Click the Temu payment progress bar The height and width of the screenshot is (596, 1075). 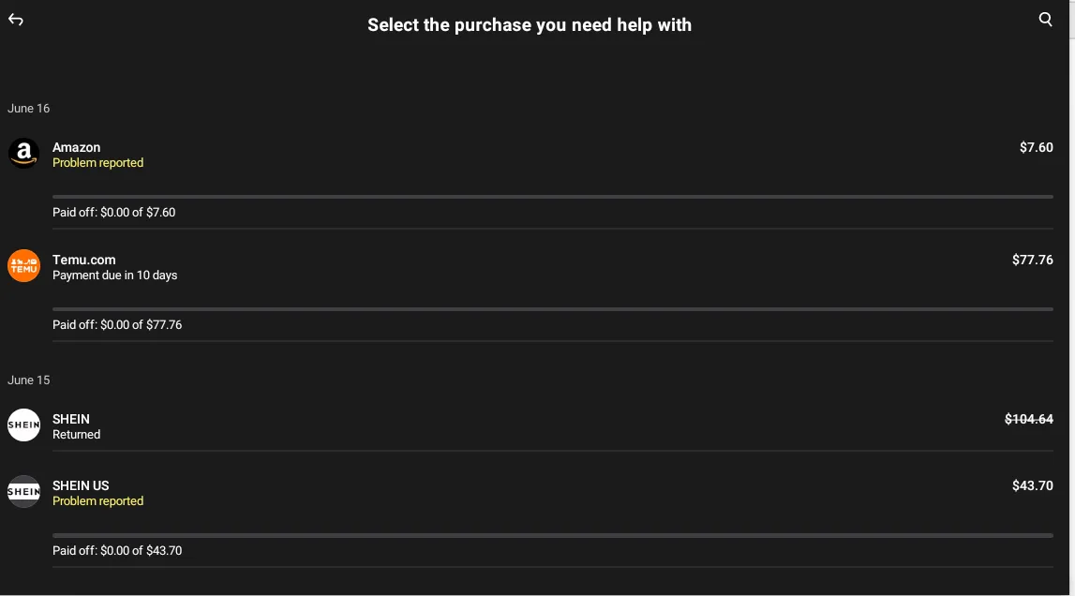553,309
